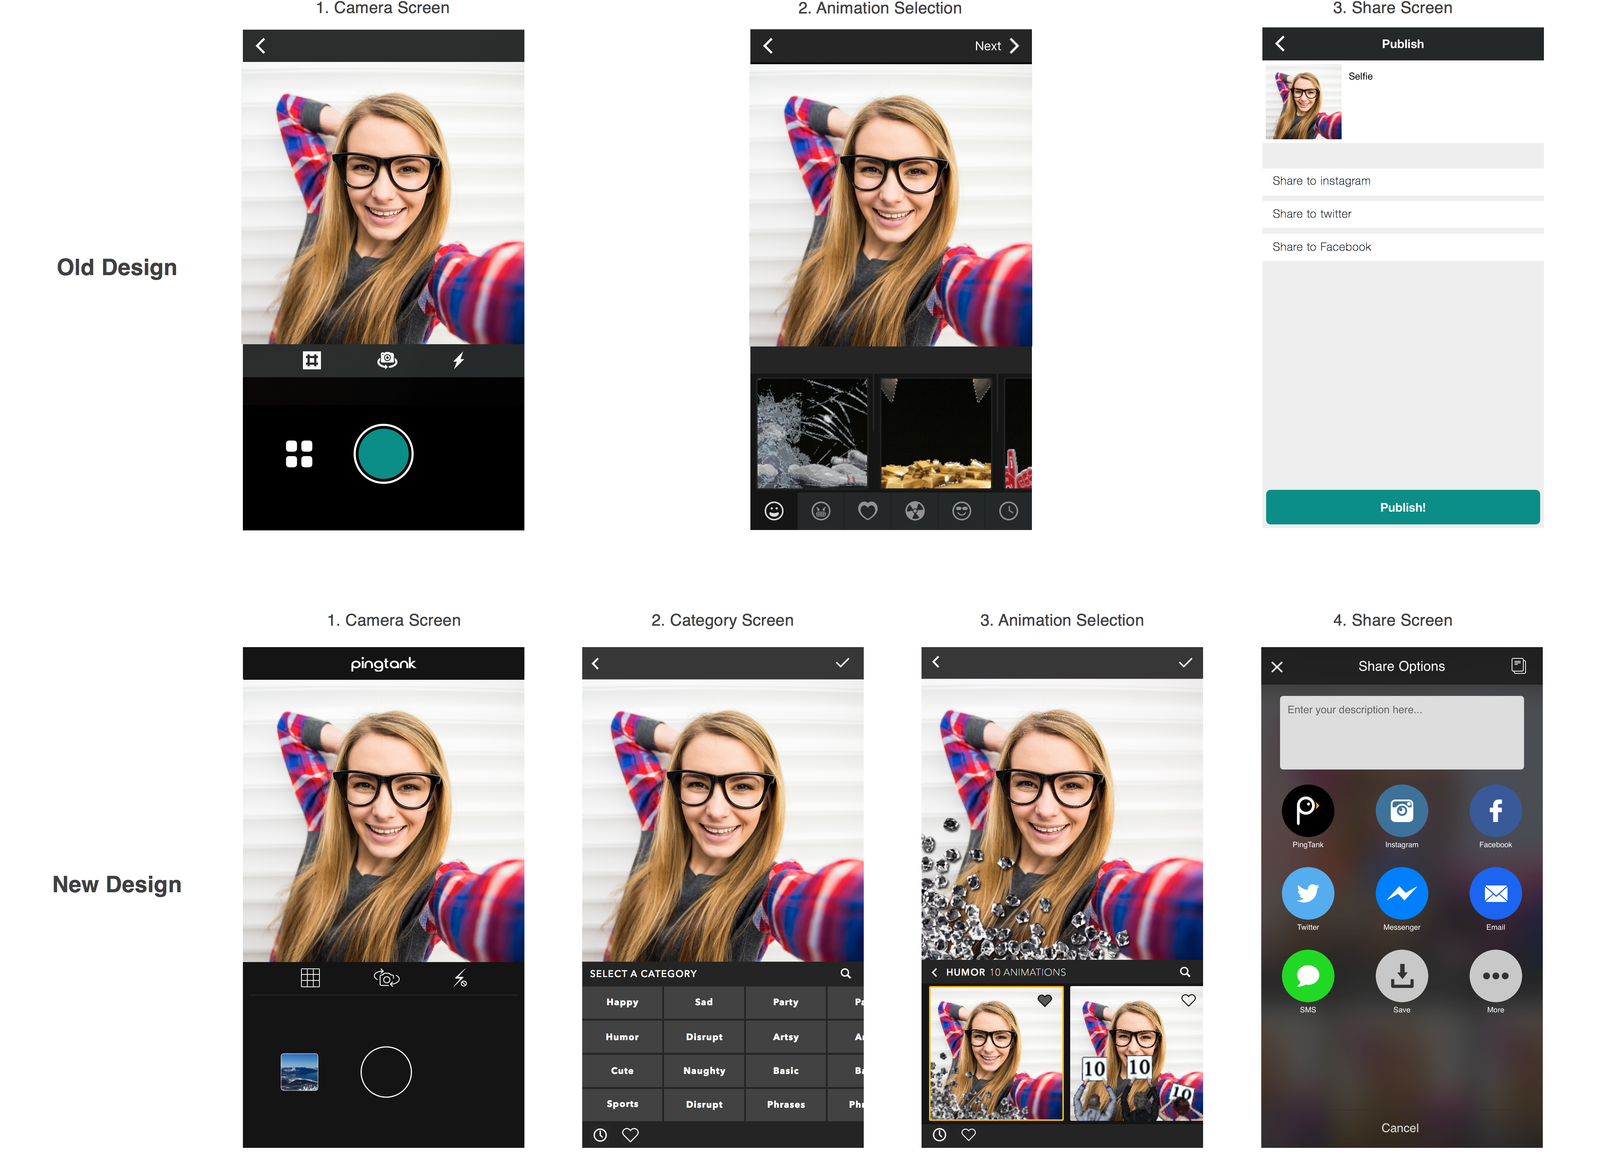
Task: Click the PingTank share icon
Action: pyautogui.click(x=1307, y=810)
